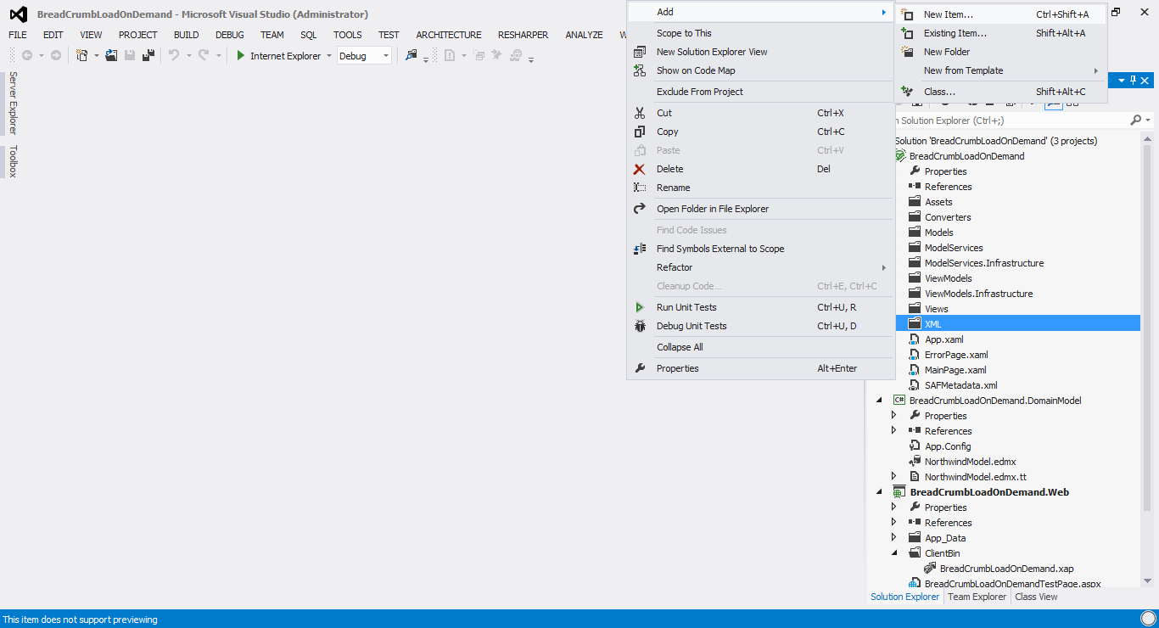Open the Debug configuration combo box

(x=364, y=55)
